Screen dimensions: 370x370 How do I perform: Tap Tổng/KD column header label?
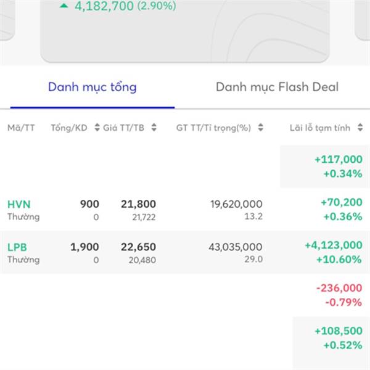[69, 128]
